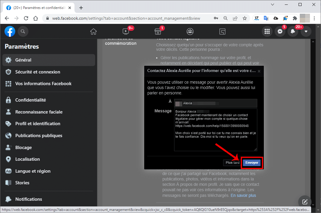Click the new message compose icon

click(305, 202)
